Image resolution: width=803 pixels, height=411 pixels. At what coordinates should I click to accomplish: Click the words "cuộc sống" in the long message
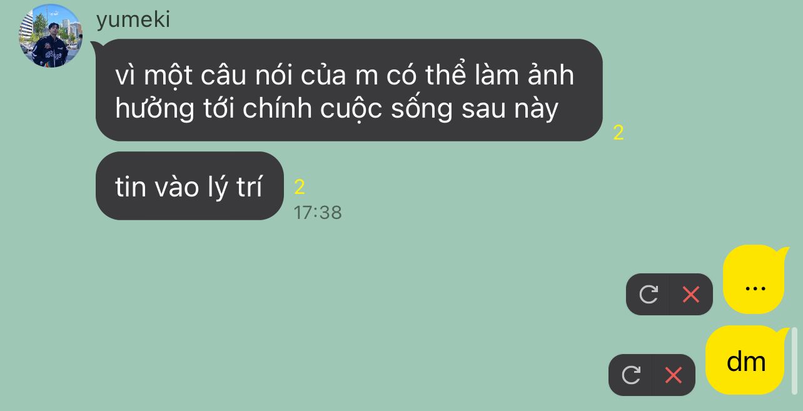tap(386, 109)
